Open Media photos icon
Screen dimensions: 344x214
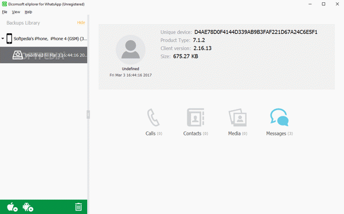[237, 117]
